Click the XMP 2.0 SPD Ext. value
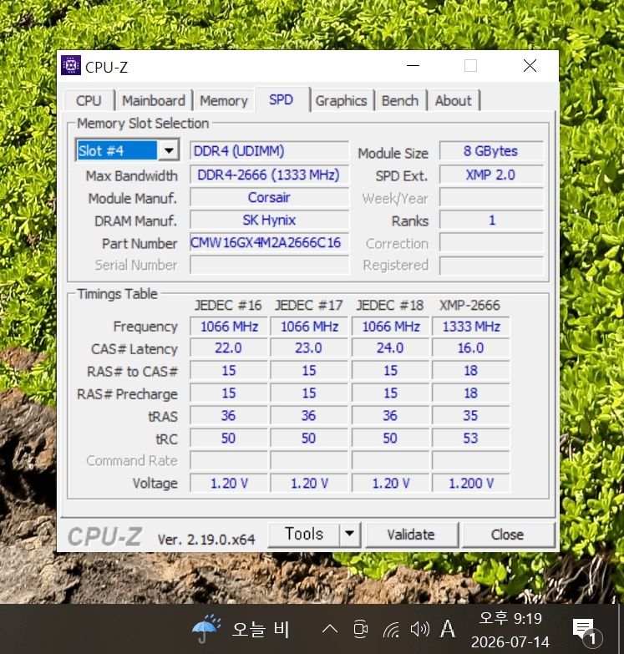This screenshot has height=654, width=624. (x=491, y=175)
